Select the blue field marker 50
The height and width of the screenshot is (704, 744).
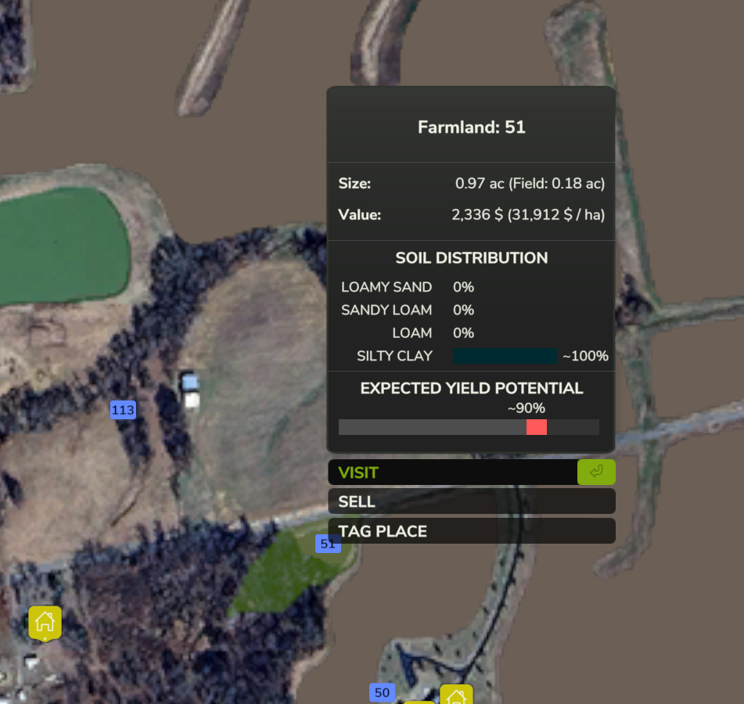382,692
